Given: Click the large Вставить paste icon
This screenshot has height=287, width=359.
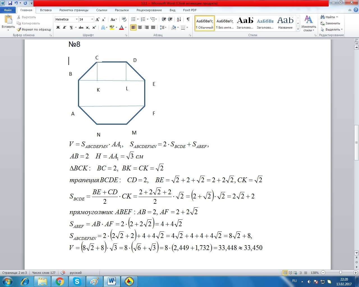Looking at the screenshot, I should coord(8,20).
